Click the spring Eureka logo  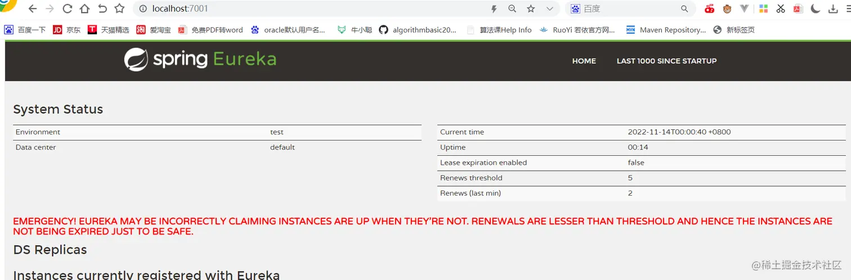coord(200,60)
